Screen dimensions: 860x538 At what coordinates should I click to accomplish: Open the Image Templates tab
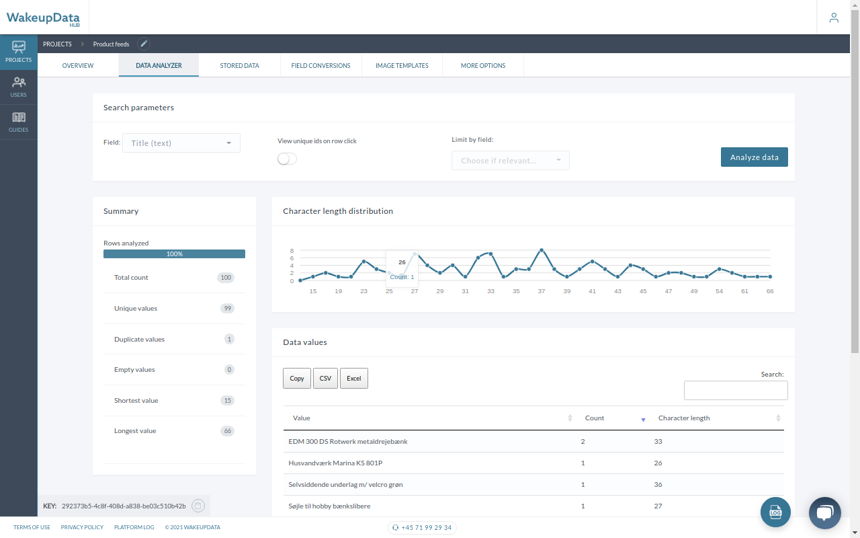pyautogui.click(x=402, y=65)
